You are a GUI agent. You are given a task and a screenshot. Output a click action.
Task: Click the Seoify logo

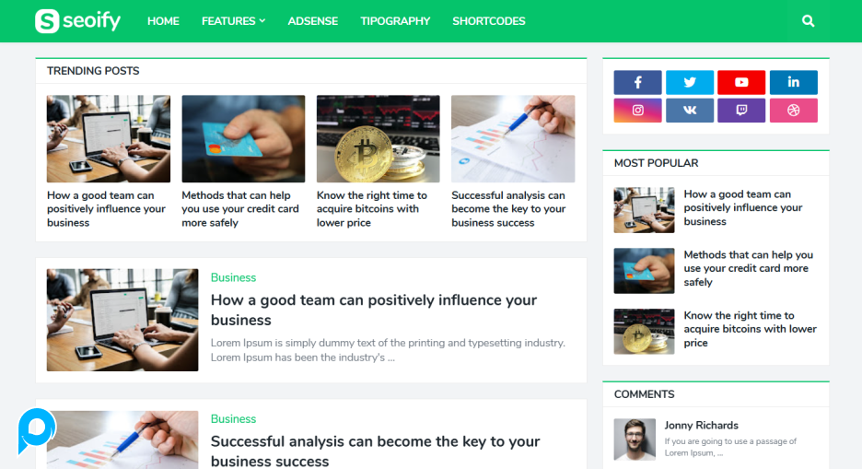pyautogui.click(x=77, y=21)
